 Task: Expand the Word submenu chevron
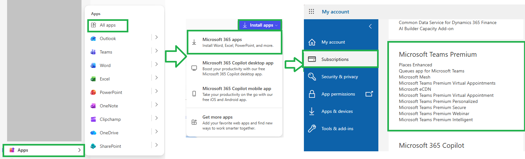pos(156,64)
